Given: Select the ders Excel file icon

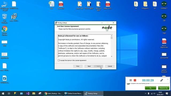Looking at the screenshot, I should (x=52, y=5).
